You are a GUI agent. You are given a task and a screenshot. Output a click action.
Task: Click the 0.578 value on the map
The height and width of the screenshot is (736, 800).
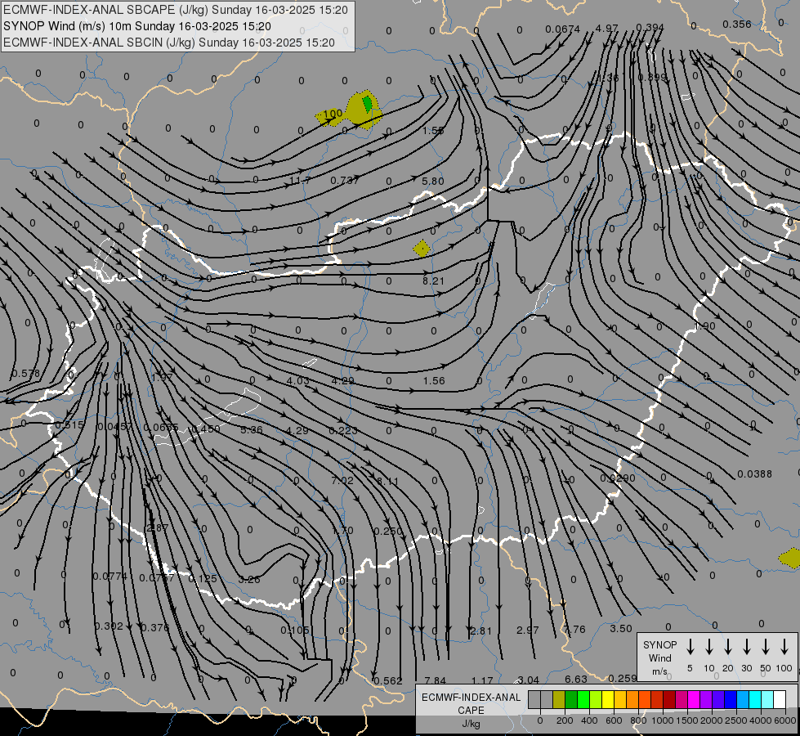click(25, 374)
